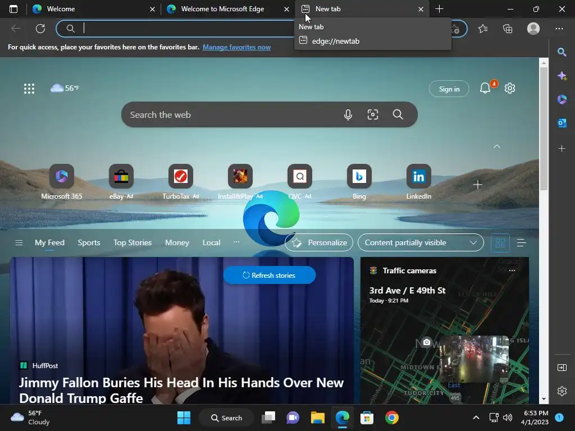Open the feed hamburger menu

pyautogui.click(x=19, y=242)
